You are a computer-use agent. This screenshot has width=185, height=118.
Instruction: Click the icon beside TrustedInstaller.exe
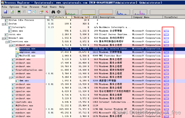(14, 70)
